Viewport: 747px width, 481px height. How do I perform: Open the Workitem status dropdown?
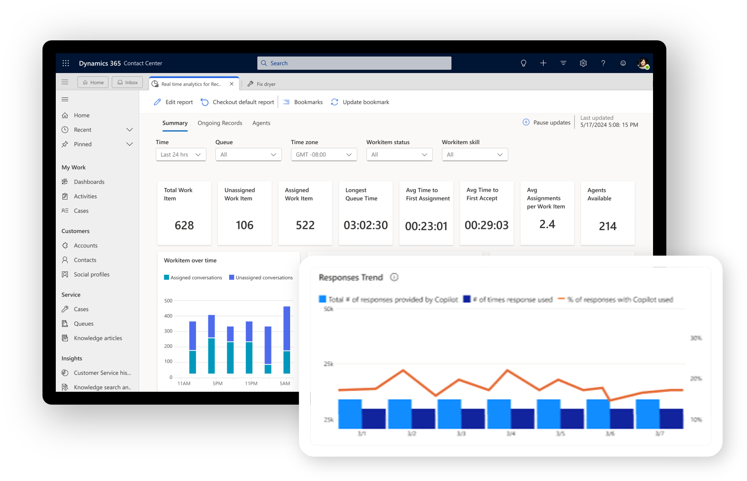pos(399,154)
